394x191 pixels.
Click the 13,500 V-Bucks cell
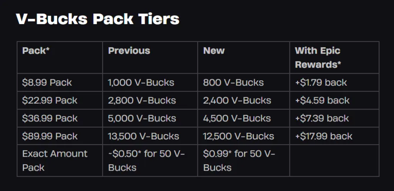[x=150, y=136]
